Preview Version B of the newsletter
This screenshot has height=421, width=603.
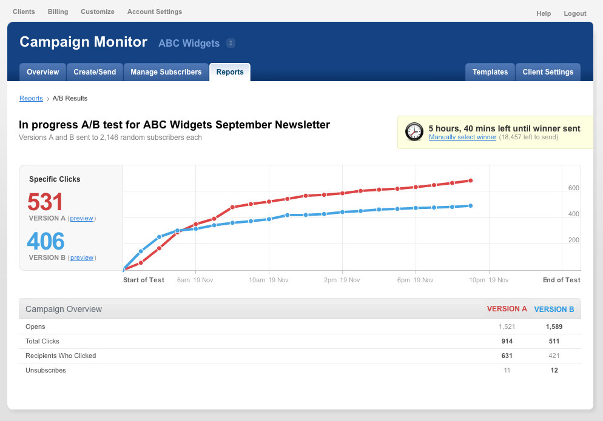(x=81, y=257)
